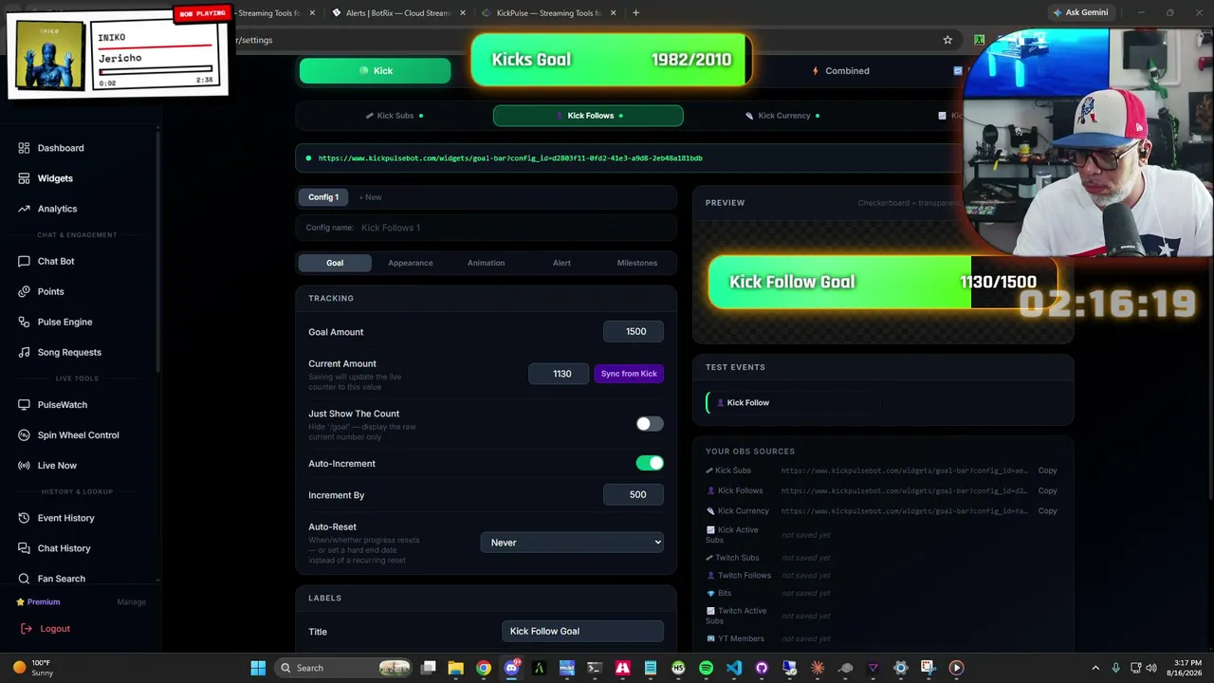Trigger the Kick Follow test event
The image size is (1214, 683).
pyautogui.click(x=794, y=403)
